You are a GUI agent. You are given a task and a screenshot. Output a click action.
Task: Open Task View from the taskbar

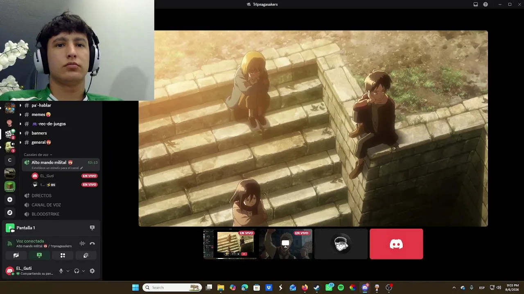point(209,287)
